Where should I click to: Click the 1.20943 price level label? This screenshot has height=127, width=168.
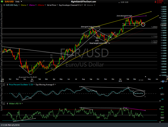click(x=154, y=27)
